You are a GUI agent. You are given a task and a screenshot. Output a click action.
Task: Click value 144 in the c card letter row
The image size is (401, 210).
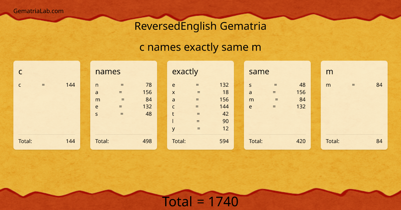pos(71,85)
